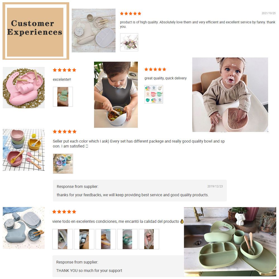View the blue bib set product image
This screenshot has height=279, width=279.
[24, 228]
